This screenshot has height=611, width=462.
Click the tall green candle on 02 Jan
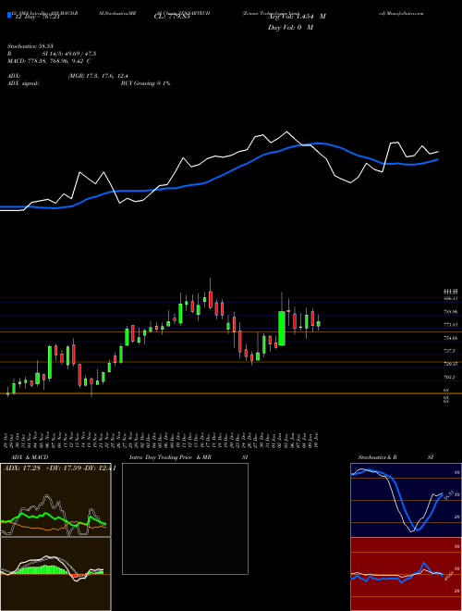point(282,328)
